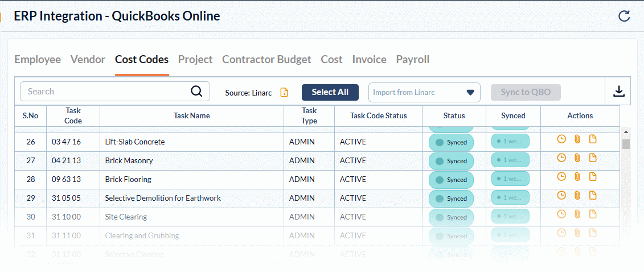Click the download icon above the table
The width and height of the screenshot is (644, 273).
pos(619,92)
